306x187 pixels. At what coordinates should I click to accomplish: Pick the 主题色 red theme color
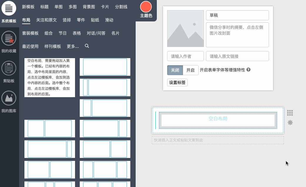[146, 7]
